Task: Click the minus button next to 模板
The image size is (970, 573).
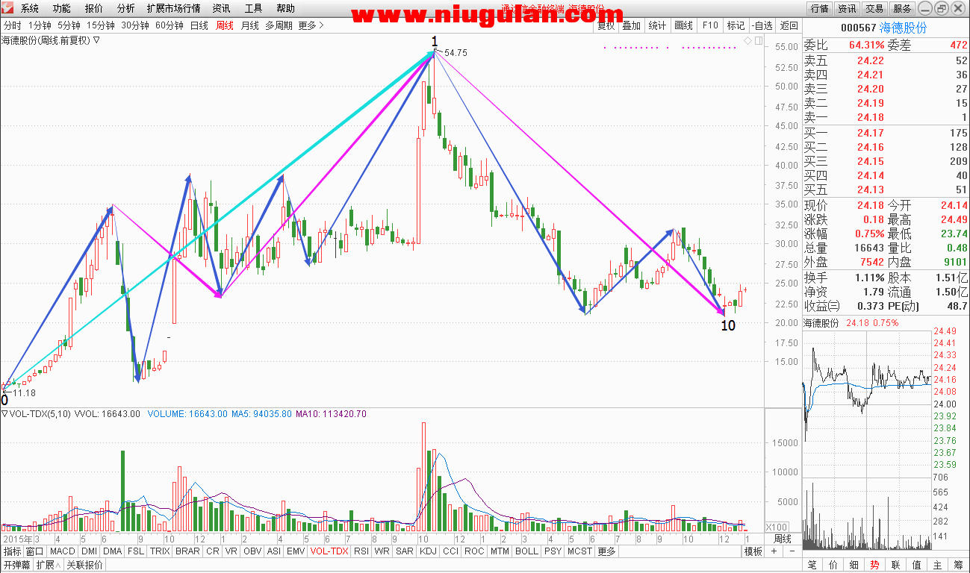Action: [x=792, y=551]
